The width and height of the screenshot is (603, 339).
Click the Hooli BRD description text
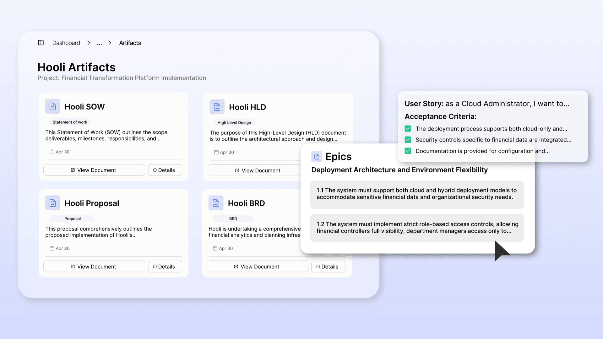tap(255, 232)
